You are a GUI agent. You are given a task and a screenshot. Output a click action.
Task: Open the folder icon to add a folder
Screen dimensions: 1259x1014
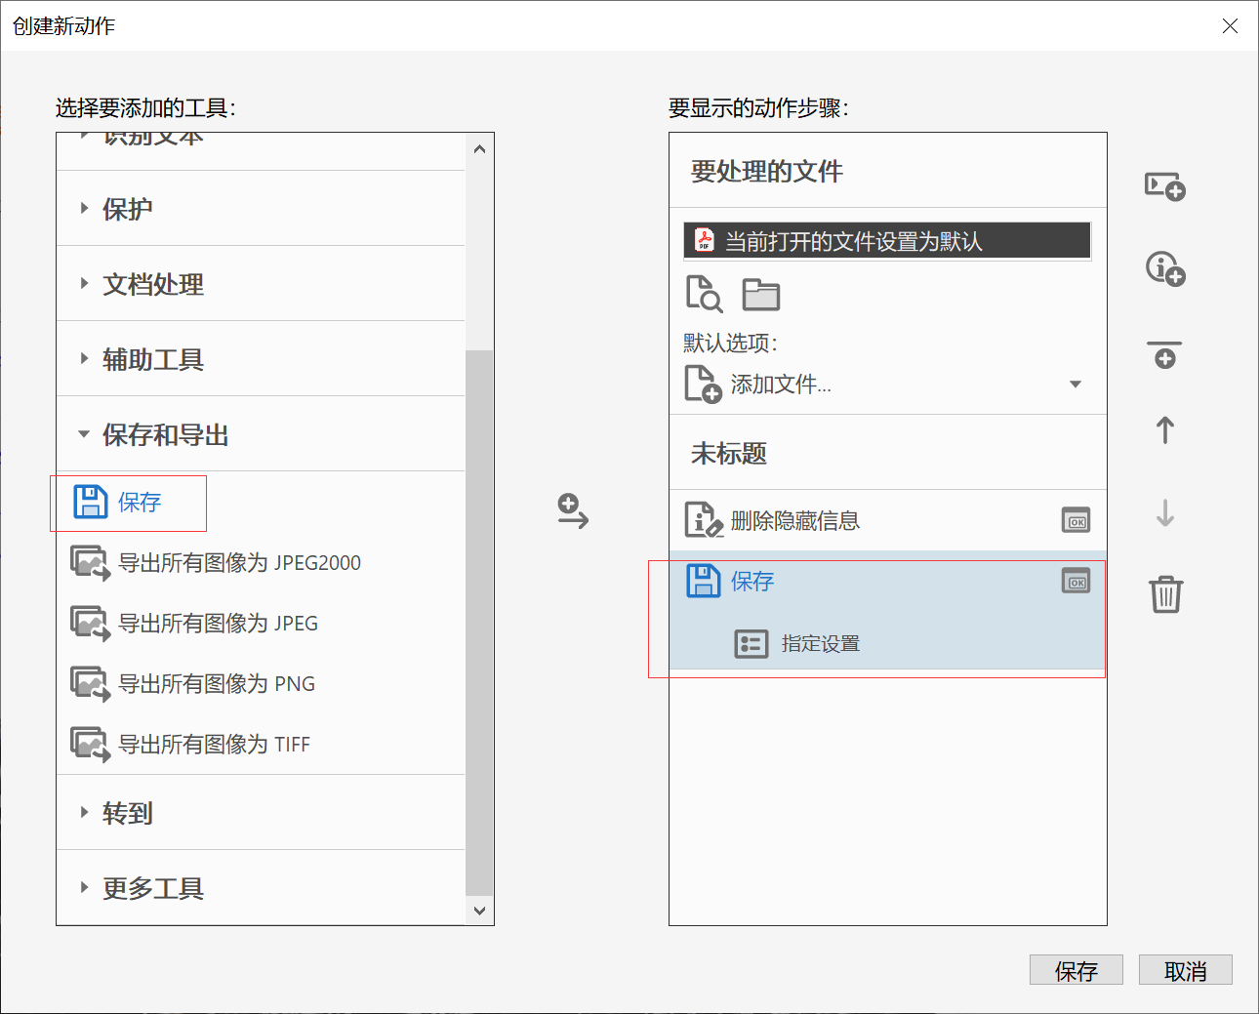(x=760, y=293)
